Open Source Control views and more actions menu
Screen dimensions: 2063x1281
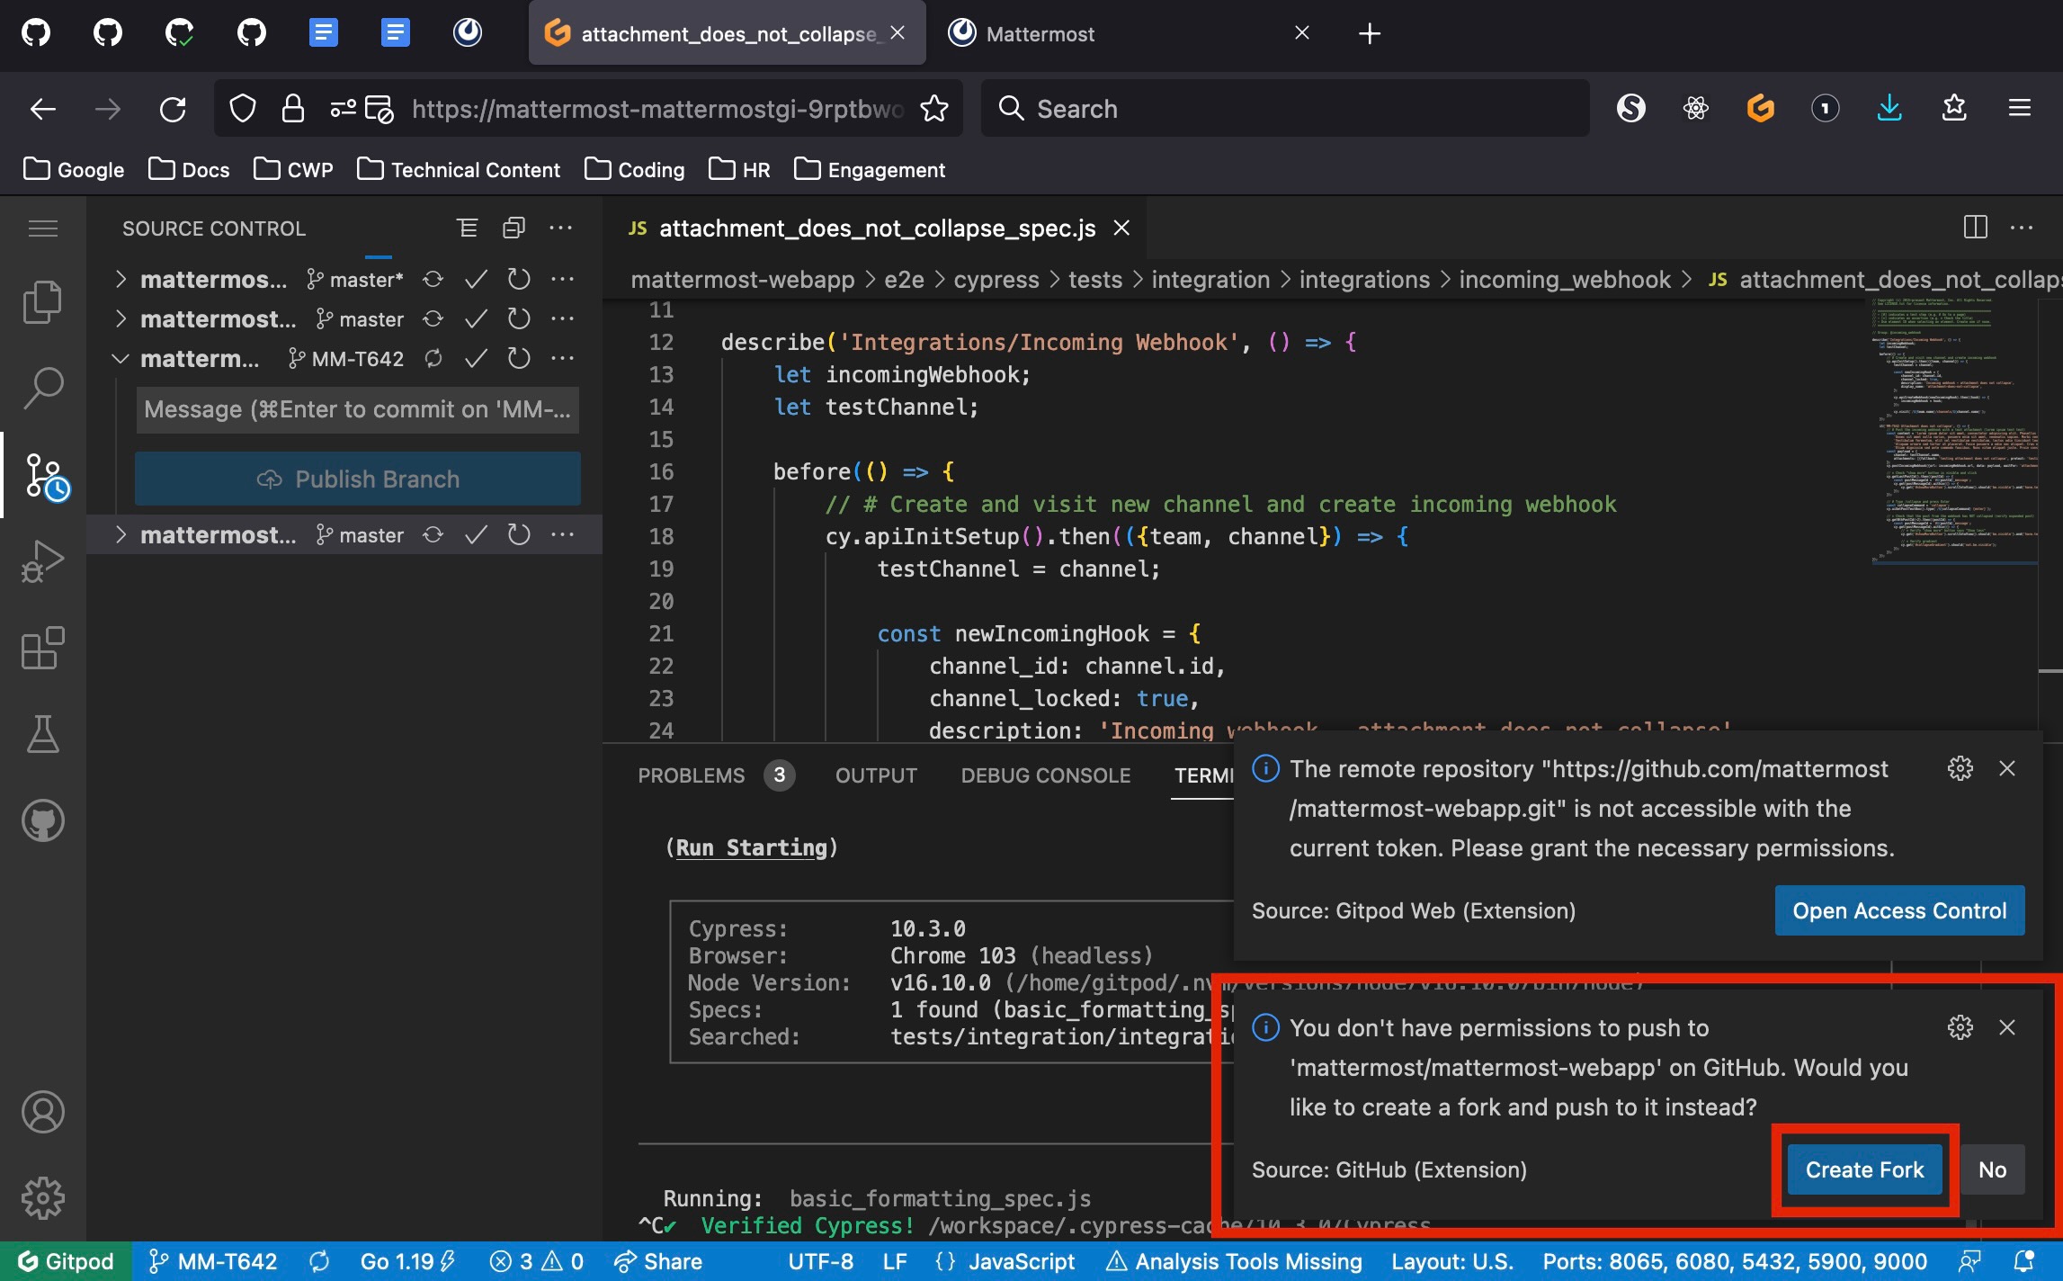point(560,228)
